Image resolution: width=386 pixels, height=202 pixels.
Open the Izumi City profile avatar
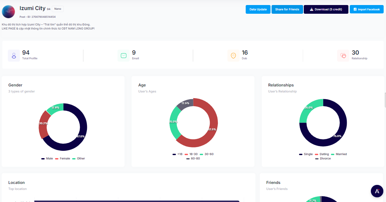point(8,11)
